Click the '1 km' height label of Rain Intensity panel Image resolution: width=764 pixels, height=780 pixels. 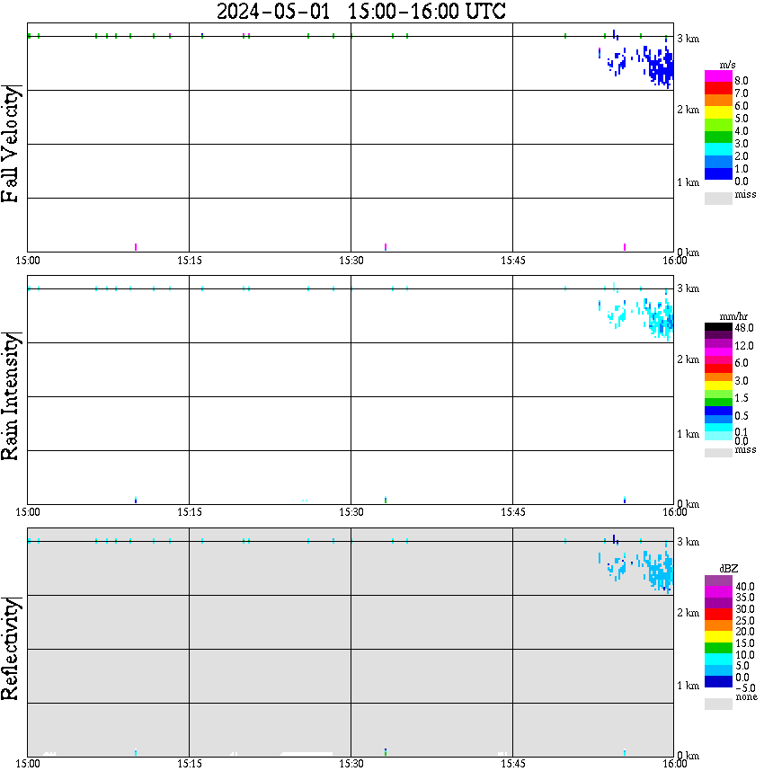688,434
